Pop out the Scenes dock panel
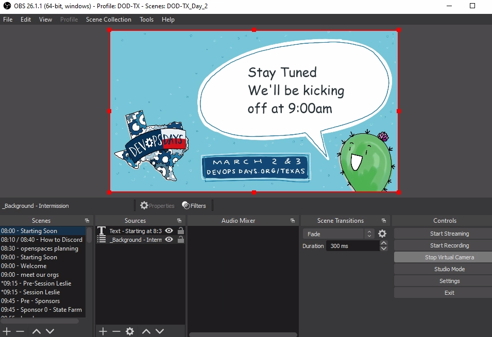 [x=87, y=221]
